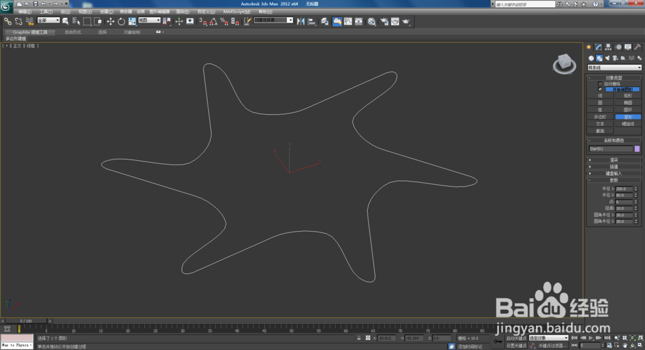This screenshot has width=645, height=350.
Task: Click the 半径 1 spinner arrows
Action: coord(636,189)
